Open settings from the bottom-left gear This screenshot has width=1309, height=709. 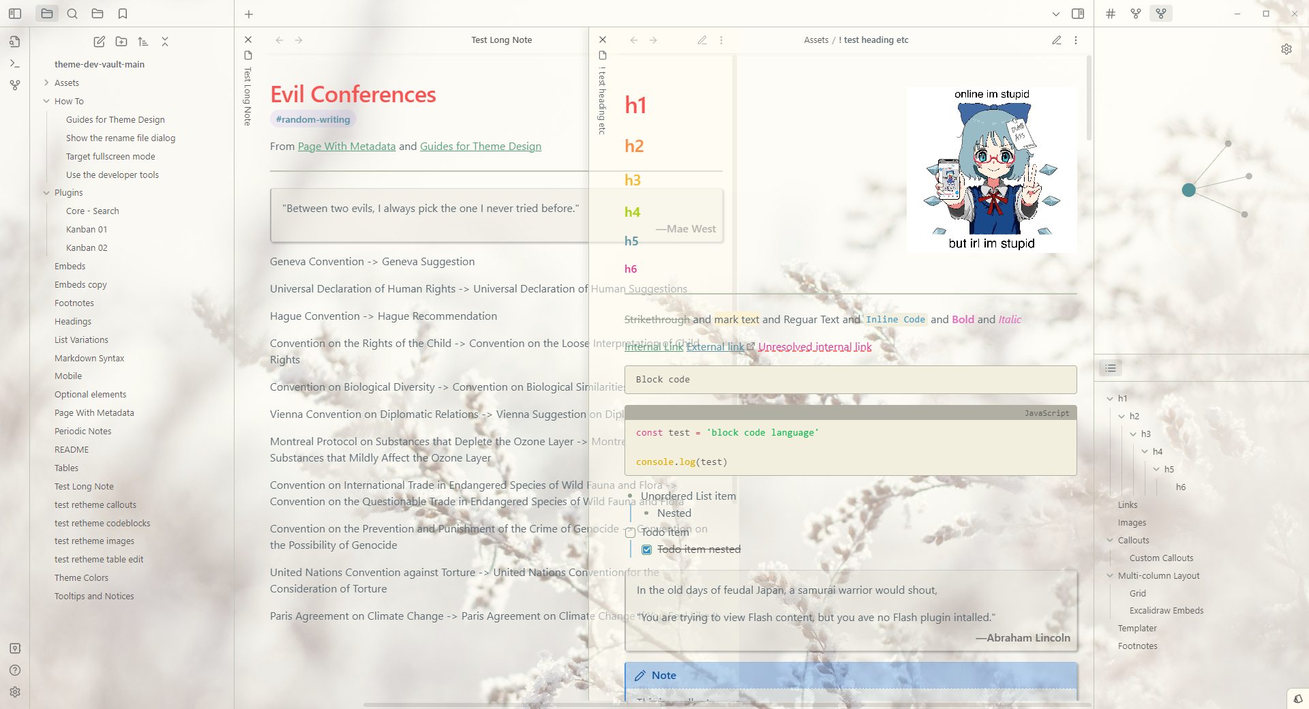15,692
